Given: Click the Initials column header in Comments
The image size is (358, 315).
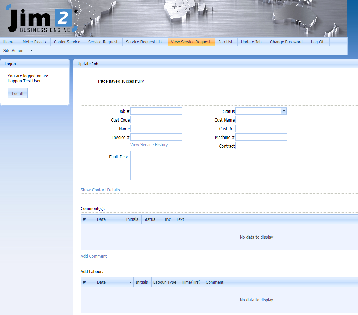Looking at the screenshot, I should click(132, 219).
